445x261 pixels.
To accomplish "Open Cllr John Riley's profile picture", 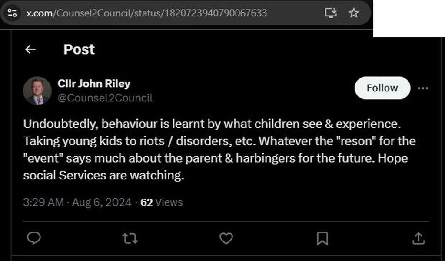I will click(37, 91).
